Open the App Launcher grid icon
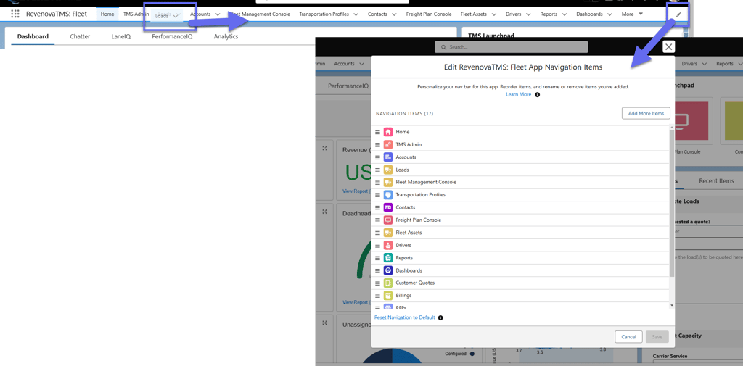Image resolution: width=743 pixels, height=366 pixels. click(x=15, y=14)
